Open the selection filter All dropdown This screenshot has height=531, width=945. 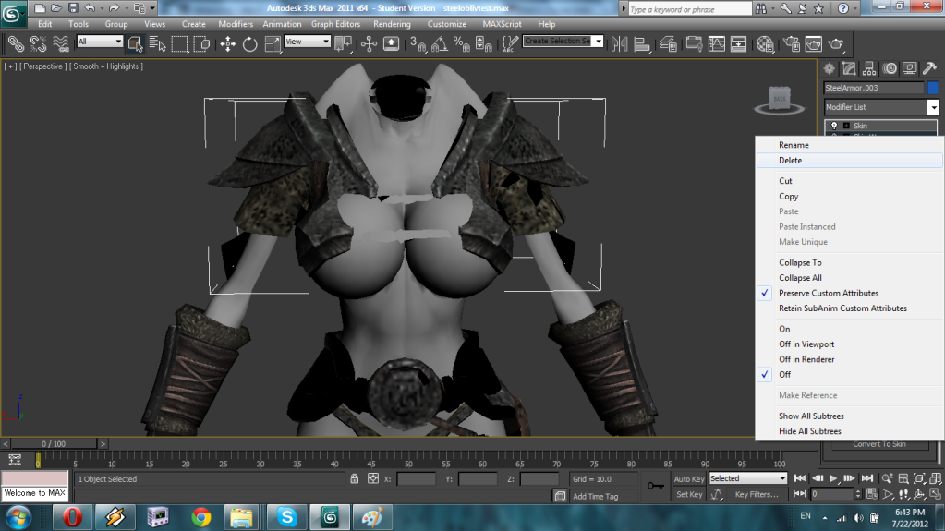100,42
